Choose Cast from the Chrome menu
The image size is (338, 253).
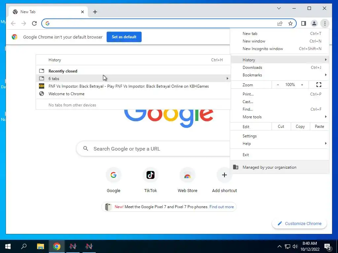tap(279, 102)
